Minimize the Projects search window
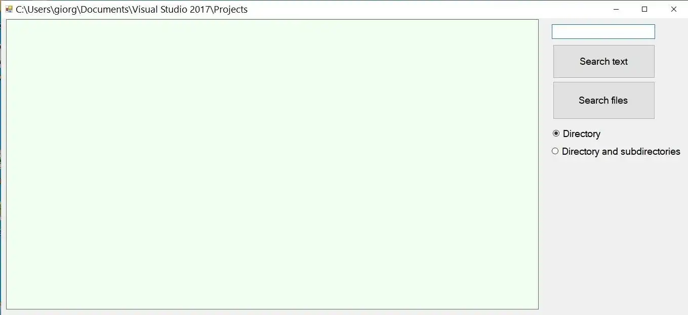 616,9
